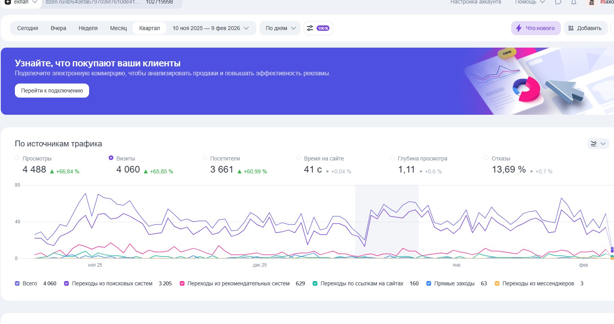
Task: Click the widget title По источникам трафика
Action: (58, 144)
